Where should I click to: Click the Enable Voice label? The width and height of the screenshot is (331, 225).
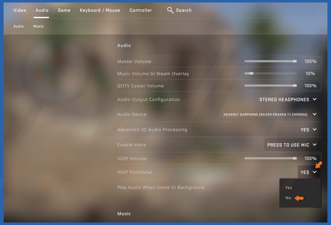(132, 145)
